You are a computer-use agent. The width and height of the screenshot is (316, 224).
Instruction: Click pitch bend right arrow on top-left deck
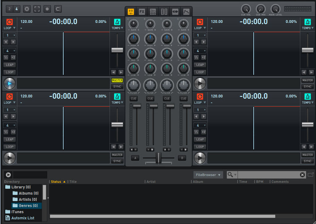click(x=121, y=72)
